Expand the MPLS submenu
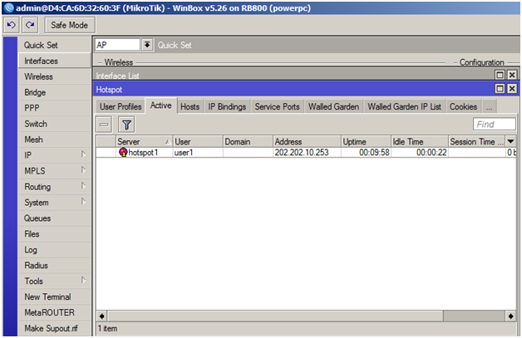 tap(54, 171)
